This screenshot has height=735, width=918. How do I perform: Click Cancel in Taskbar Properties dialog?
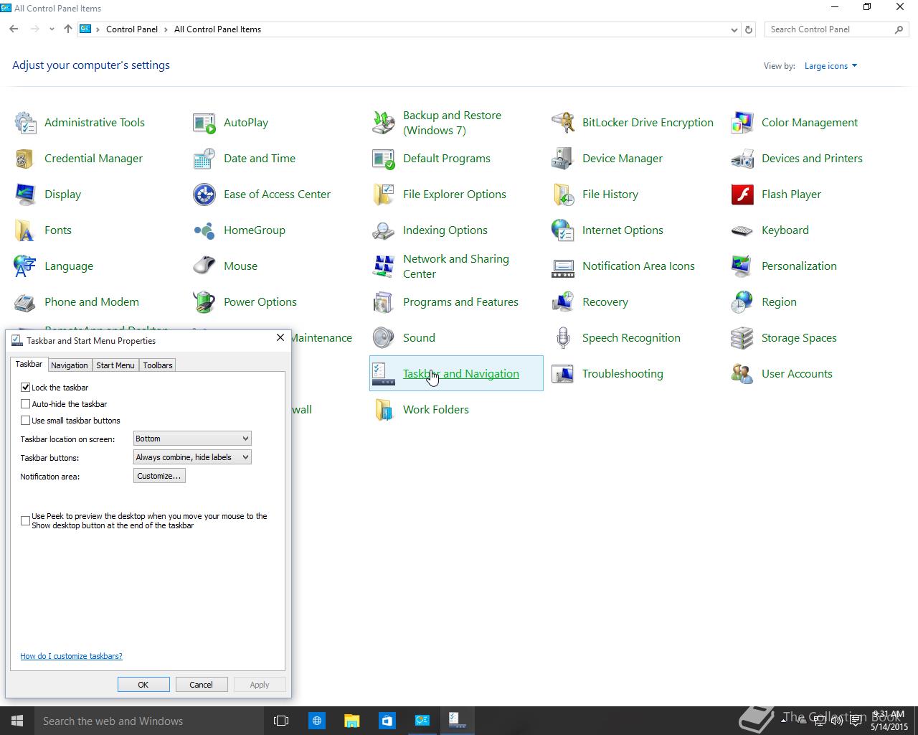[x=202, y=685]
